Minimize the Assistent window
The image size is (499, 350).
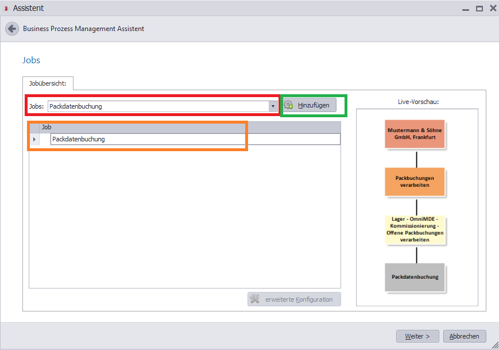(466, 10)
